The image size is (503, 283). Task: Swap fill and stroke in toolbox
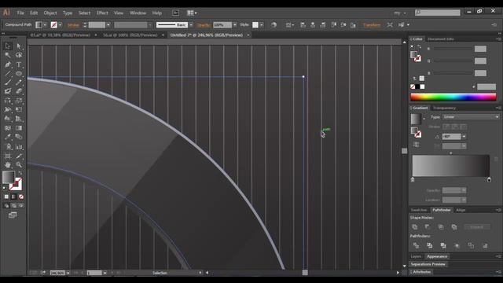pos(20,173)
